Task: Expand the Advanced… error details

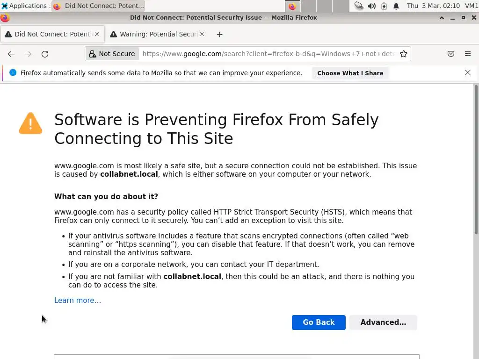Action: pyautogui.click(x=383, y=322)
